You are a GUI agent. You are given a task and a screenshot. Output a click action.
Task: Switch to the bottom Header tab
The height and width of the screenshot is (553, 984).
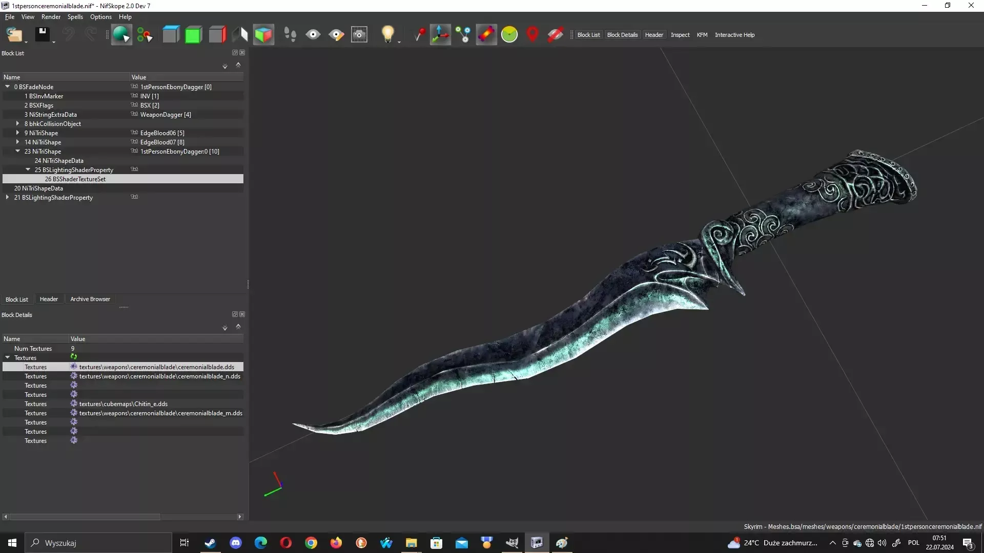point(49,299)
